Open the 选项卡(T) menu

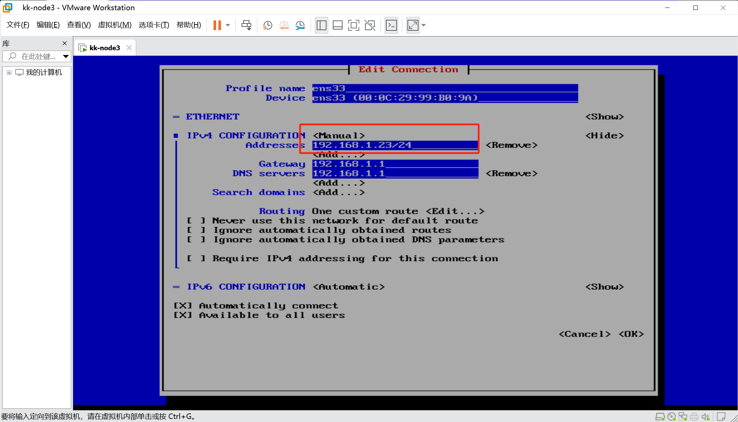(154, 25)
